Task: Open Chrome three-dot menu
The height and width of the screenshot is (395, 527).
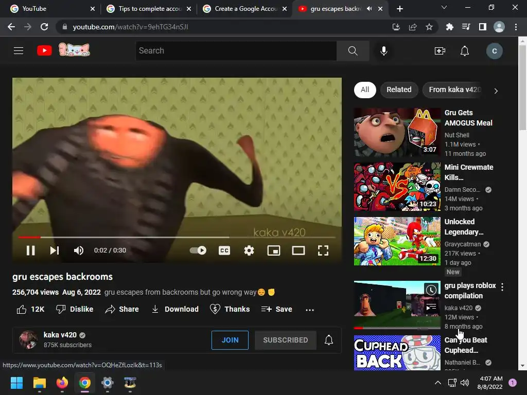Action: (x=516, y=27)
